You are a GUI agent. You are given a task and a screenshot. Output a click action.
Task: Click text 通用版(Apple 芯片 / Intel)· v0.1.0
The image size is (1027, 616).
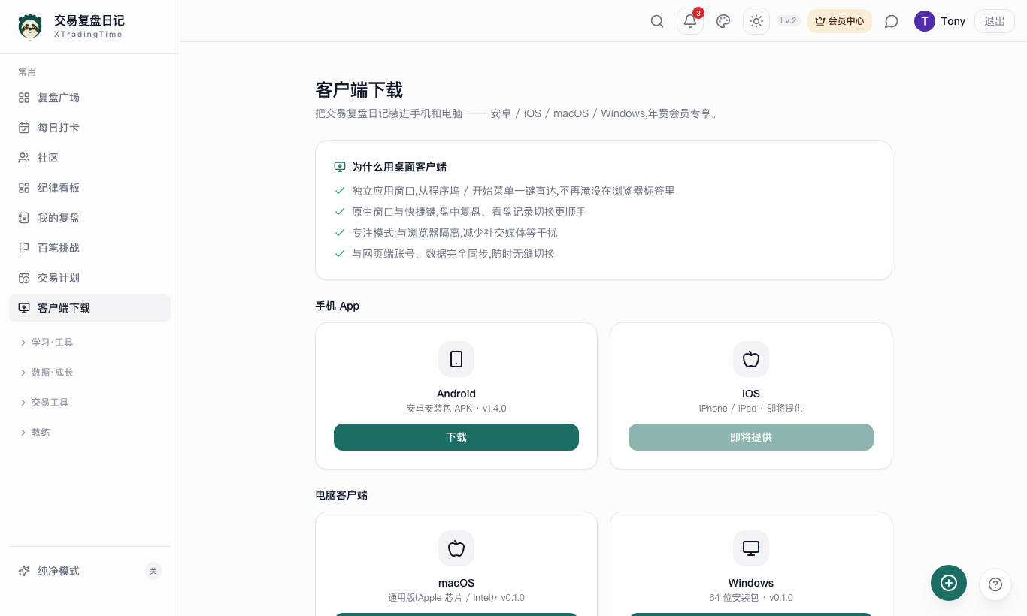point(456,598)
